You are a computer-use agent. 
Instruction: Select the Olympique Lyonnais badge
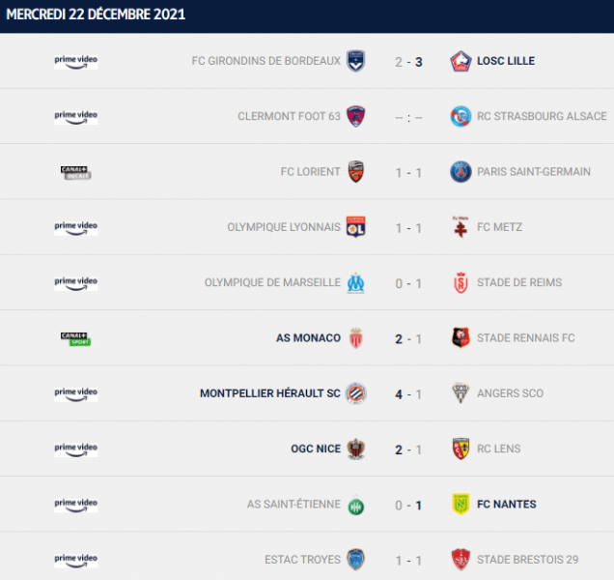[x=355, y=227]
